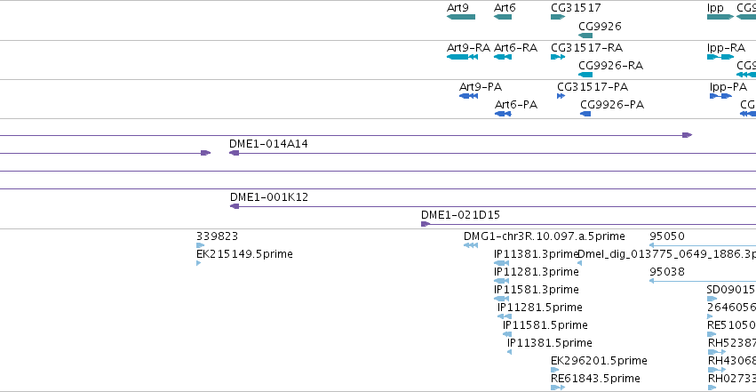
Task: Click the Art9-PA protein feature
Action: pyautogui.click(x=469, y=96)
